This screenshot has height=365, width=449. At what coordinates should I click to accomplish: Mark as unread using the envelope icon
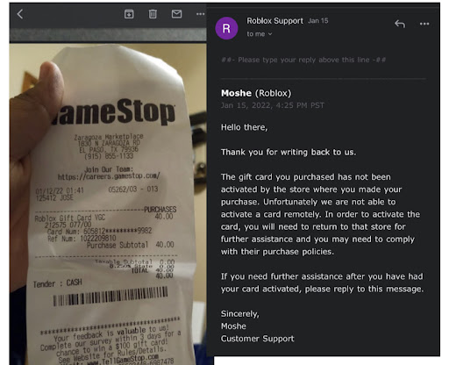176,14
